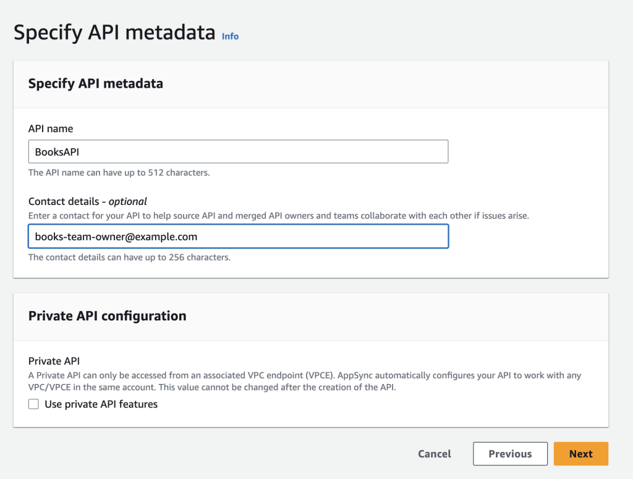Click Info next to Specify API metadata heading
This screenshot has height=479, width=633.
(229, 36)
